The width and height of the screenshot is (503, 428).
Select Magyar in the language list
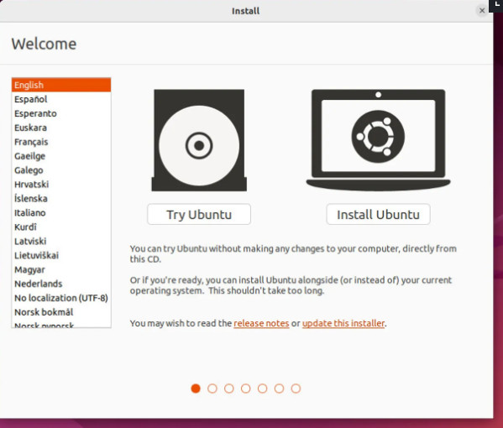pyautogui.click(x=61, y=269)
